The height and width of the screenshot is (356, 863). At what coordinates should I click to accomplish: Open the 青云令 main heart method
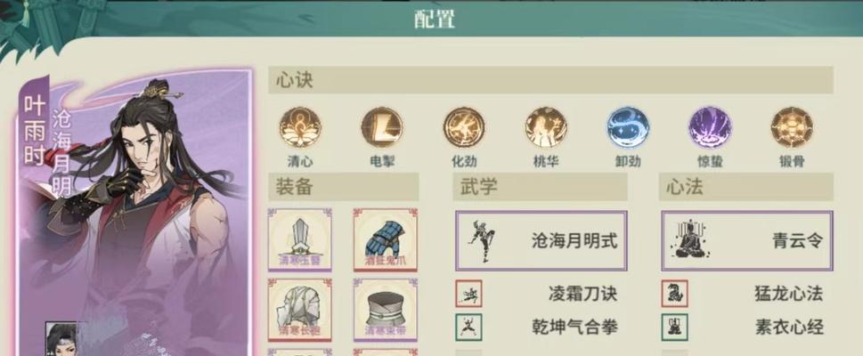tap(747, 240)
